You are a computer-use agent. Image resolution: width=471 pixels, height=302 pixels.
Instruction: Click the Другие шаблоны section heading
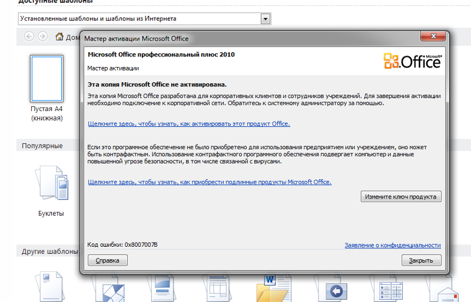click(49, 251)
